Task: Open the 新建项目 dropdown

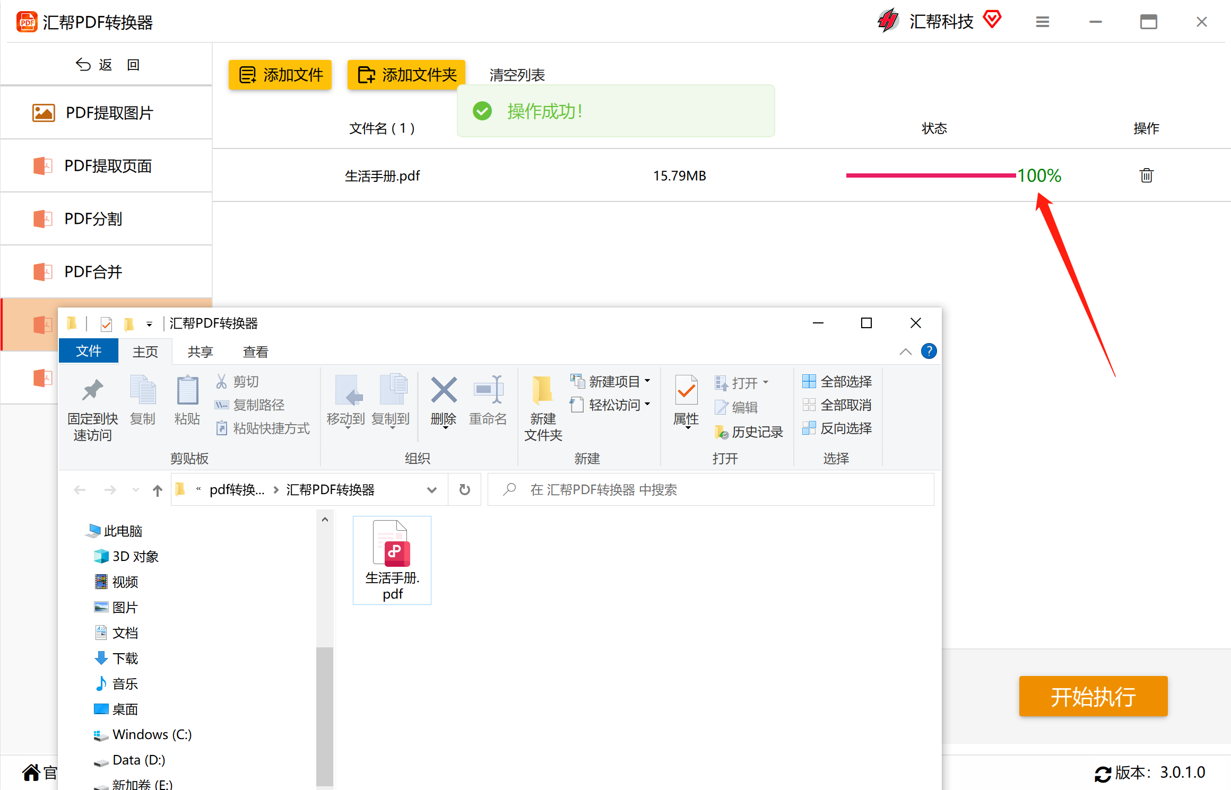Action: pyautogui.click(x=647, y=381)
